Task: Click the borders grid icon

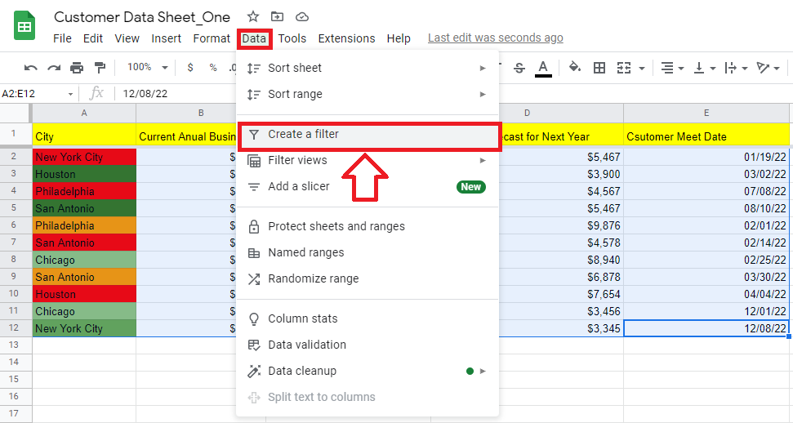Action: click(599, 68)
